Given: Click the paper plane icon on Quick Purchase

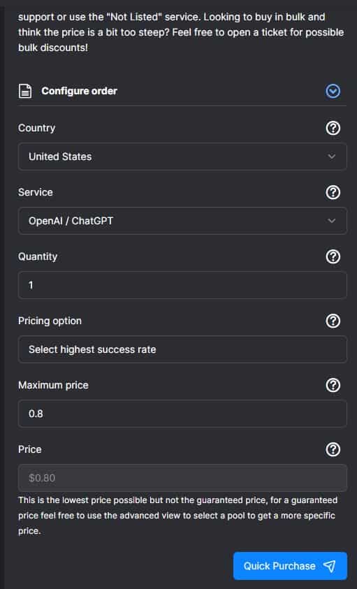Looking at the screenshot, I should coord(329,566).
